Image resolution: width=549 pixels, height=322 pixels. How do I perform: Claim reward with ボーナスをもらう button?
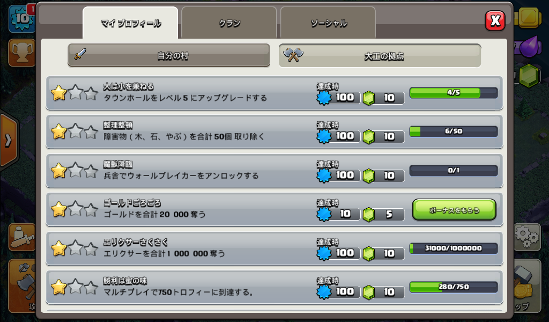[454, 210]
